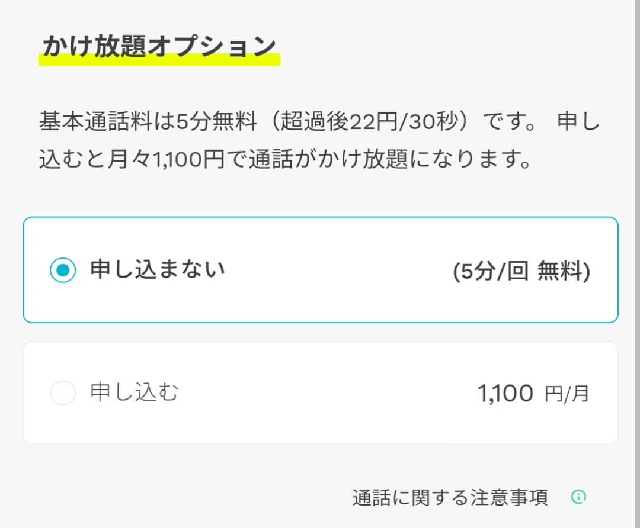
Task: Click 基本通話料は5分無料 in the description
Action: tap(148, 121)
